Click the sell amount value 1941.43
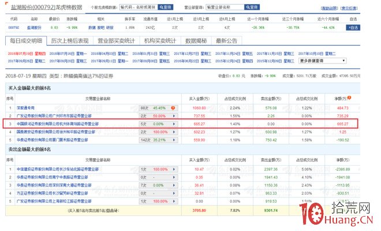 tap(271, 177)
